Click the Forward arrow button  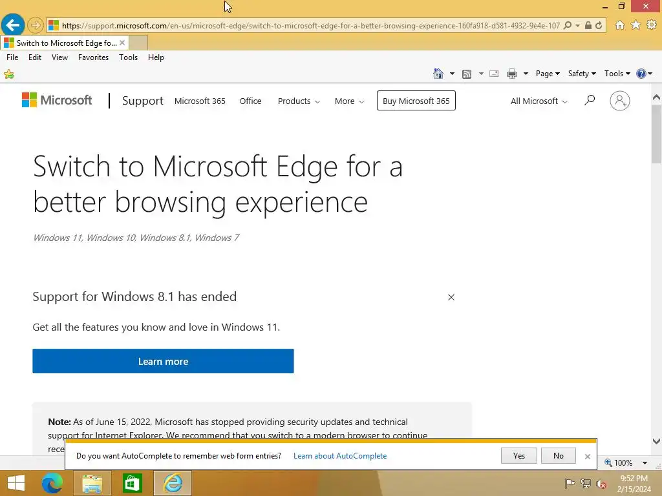pyautogui.click(x=36, y=25)
